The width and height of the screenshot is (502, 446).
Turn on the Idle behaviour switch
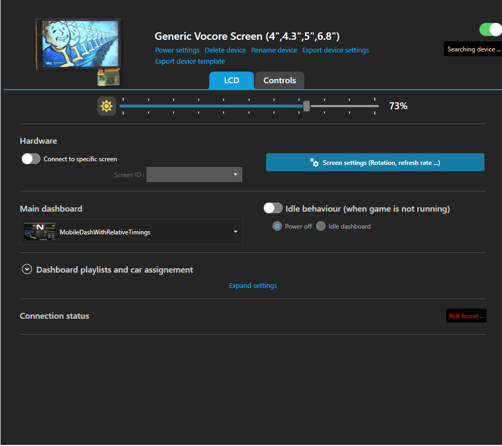[x=273, y=208]
